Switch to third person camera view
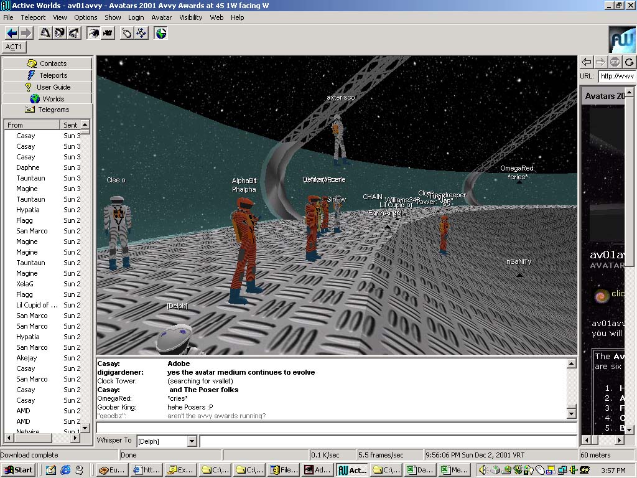This screenshot has height=478, width=637. tap(108, 32)
